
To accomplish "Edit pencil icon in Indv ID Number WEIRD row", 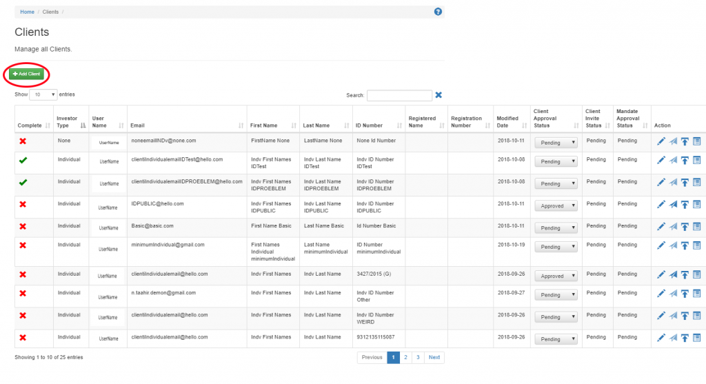I will point(661,316).
